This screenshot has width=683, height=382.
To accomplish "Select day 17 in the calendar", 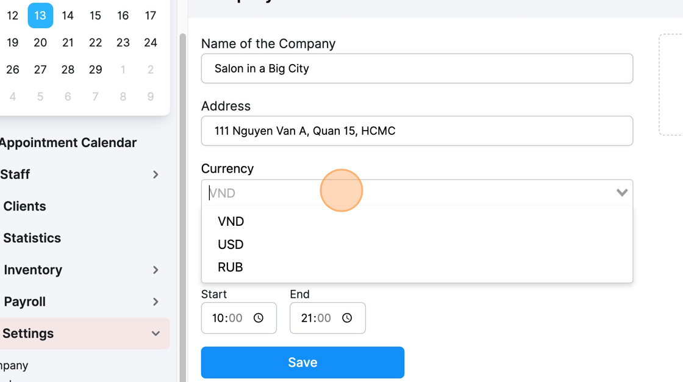I will 151,16.
